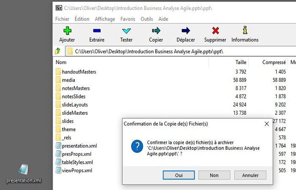Click the red Supprimer X icon
This screenshot has width=296, height=190.
[215, 30]
